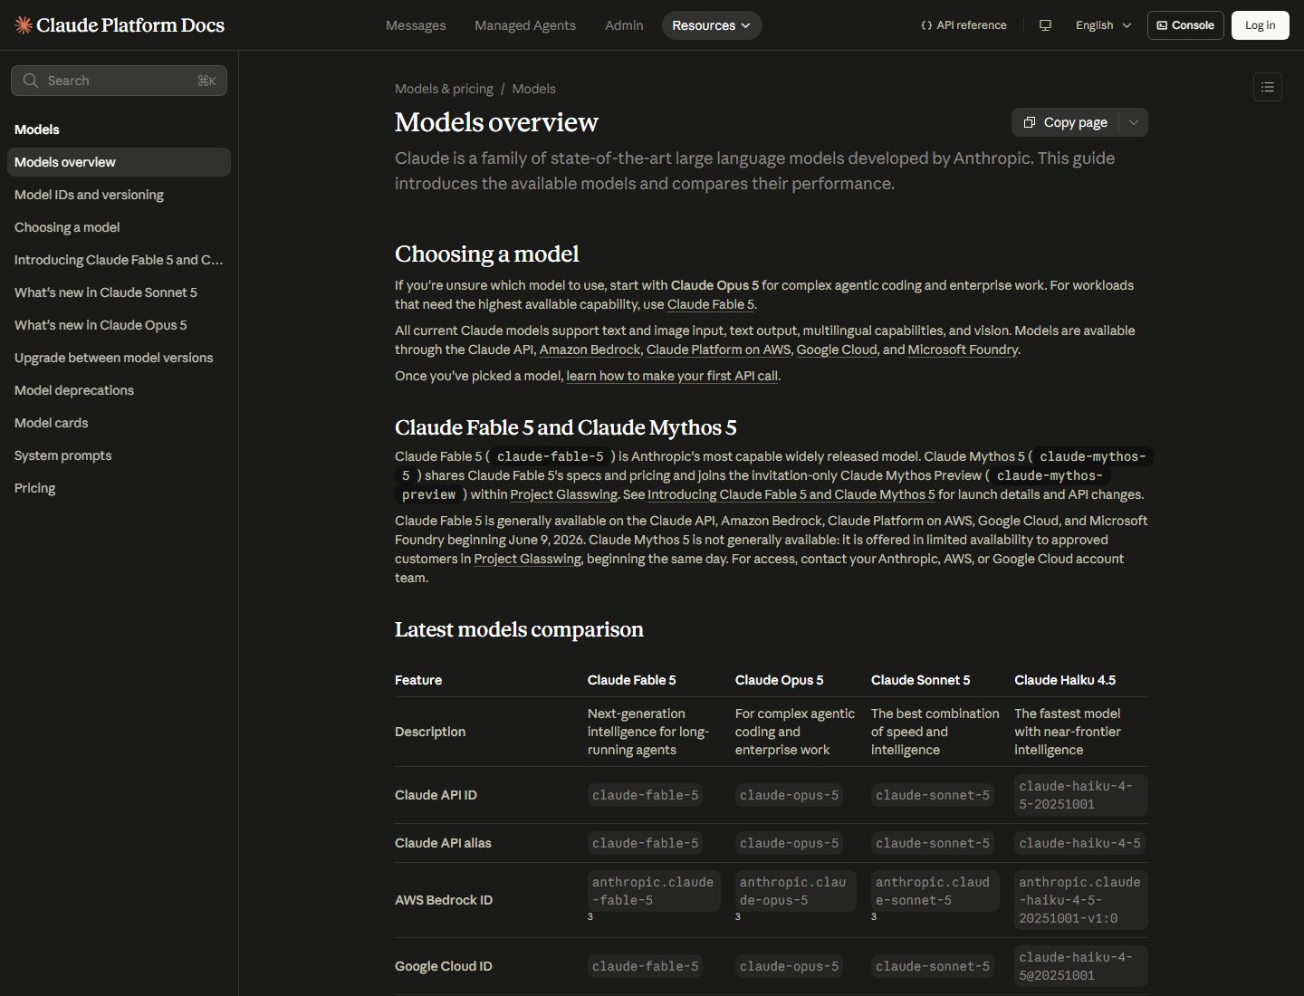The height and width of the screenshot is (996, 1304).
Task: Click the anthropic.claude-fable-5 Bedrock ID code
Action: tap(653, 891)
